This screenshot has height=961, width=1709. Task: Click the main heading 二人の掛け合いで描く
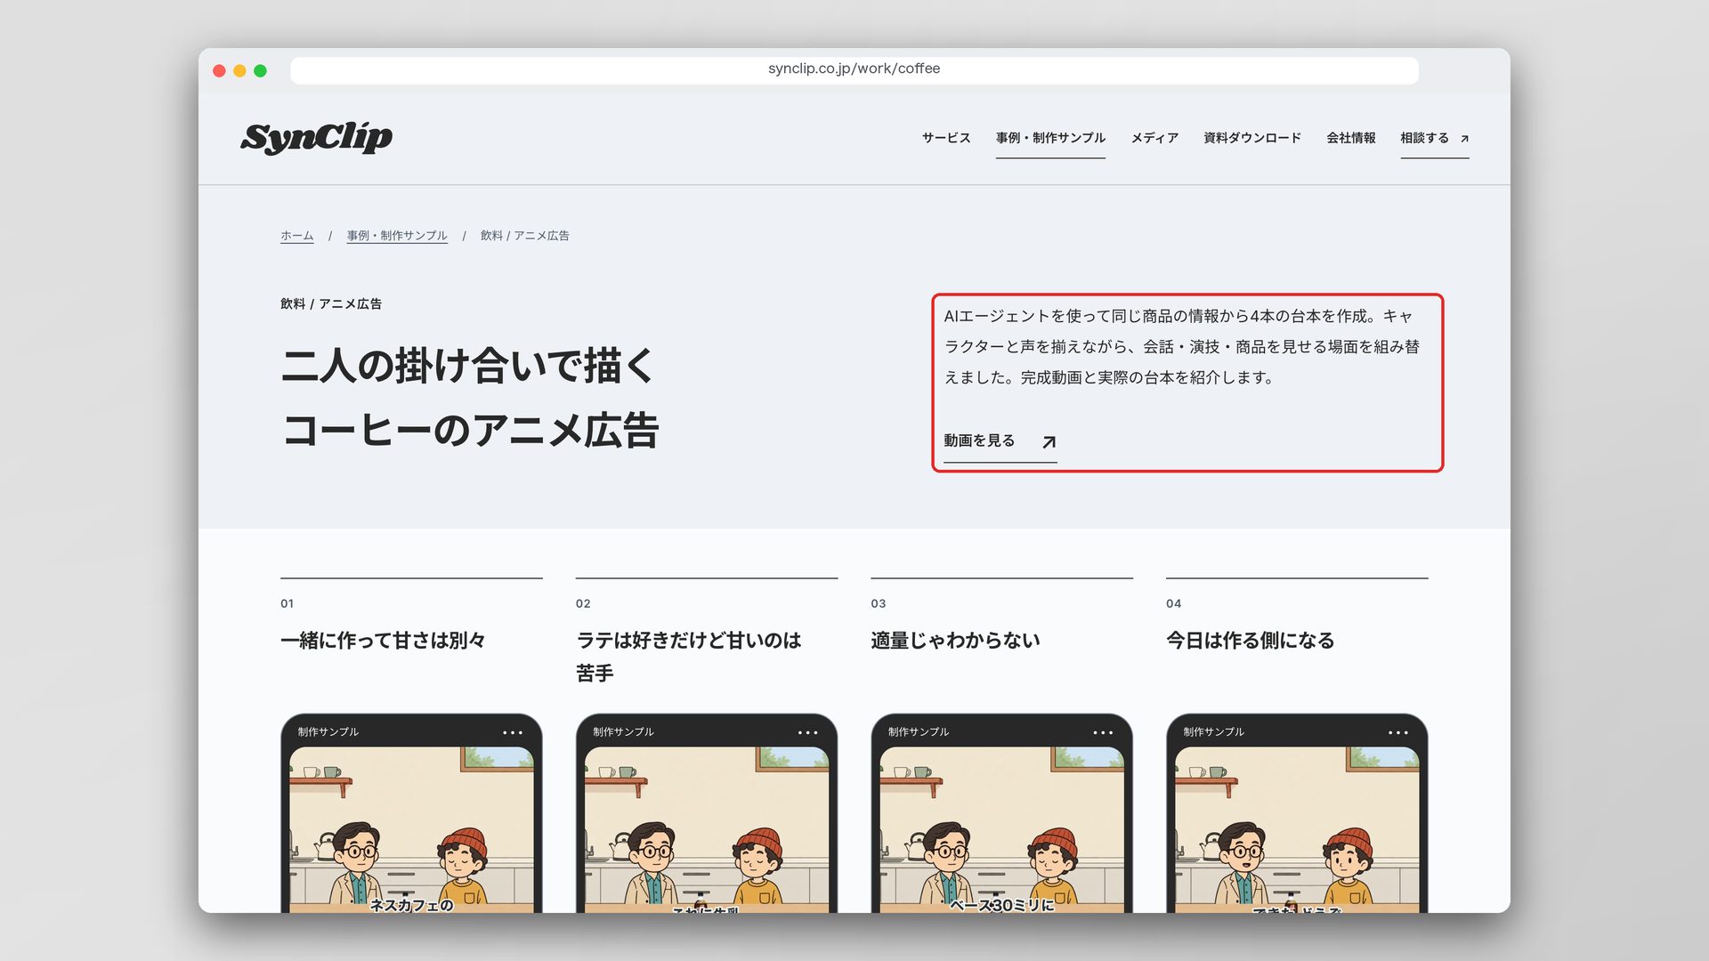point(468,366)
